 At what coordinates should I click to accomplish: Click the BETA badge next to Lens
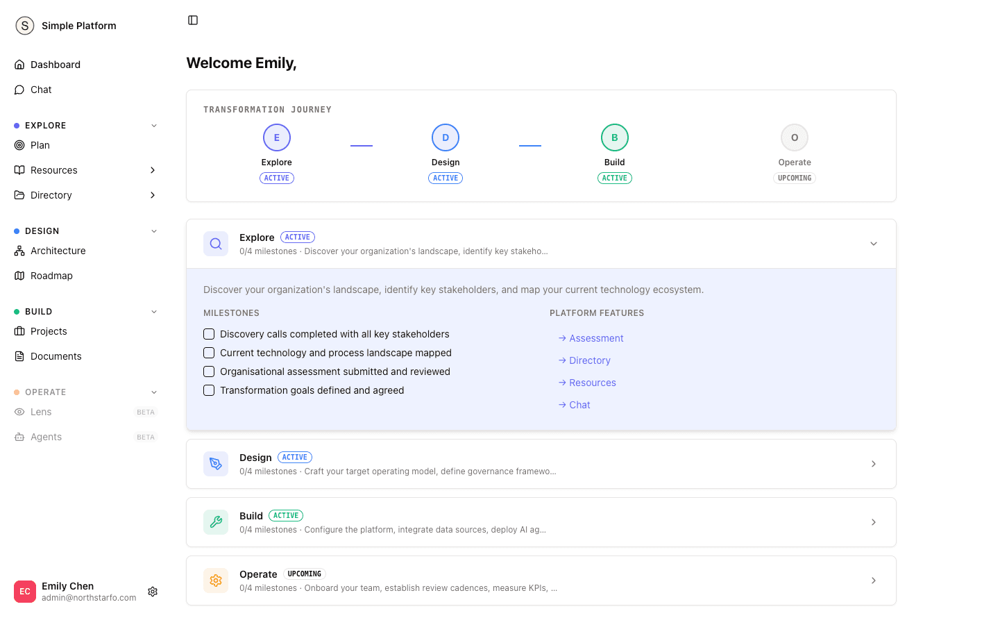click(146, 412)
